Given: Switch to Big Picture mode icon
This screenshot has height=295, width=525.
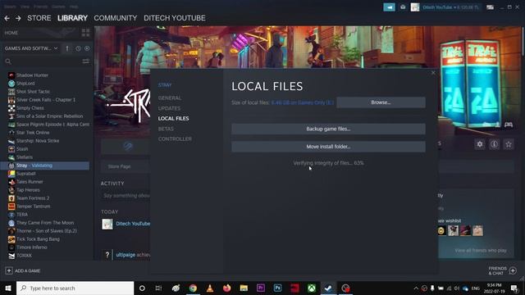Looking at the screenshot, I should 490,7.
